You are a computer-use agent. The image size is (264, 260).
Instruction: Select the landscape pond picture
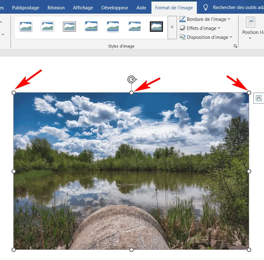(131, 171)
